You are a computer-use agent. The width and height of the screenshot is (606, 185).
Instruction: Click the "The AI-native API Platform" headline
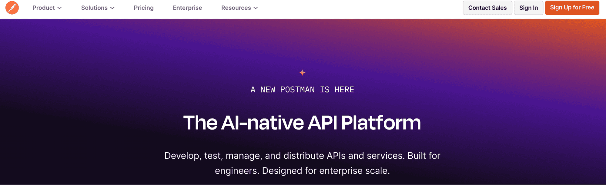pos(302,123)
